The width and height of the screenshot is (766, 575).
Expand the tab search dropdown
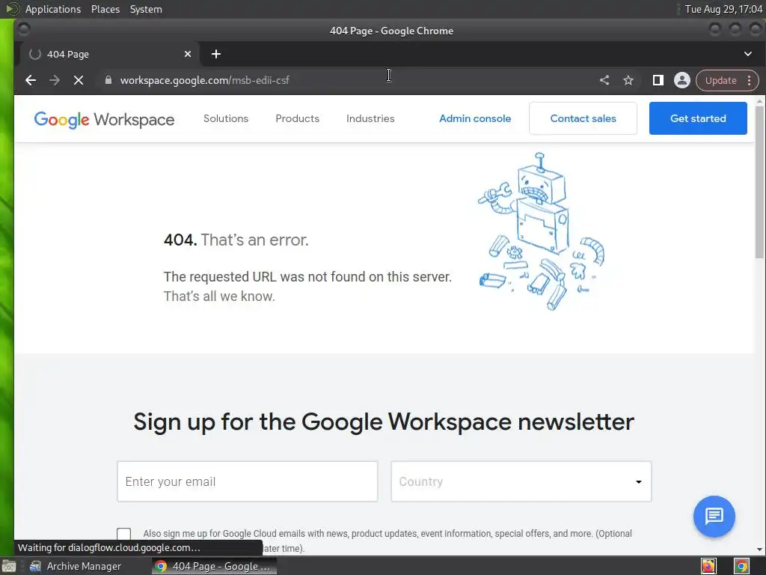coord(748,54)
